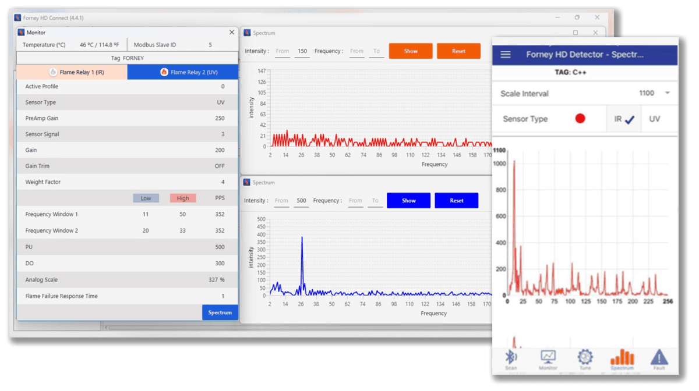Click the lower Spectrum window icon
This screenshot has height=391, width=699.
click(247, 182)
